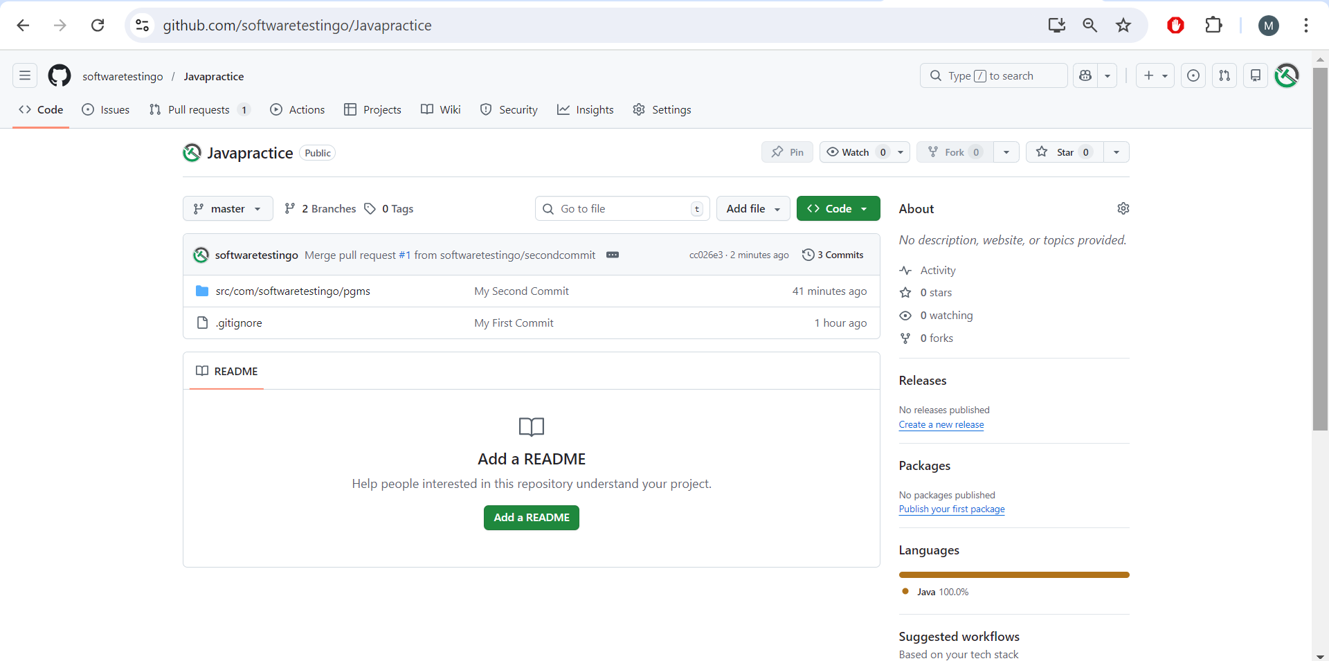Open Fork options dropdown arrow
Screen dimensions: 1329x661
point(1006,152)
